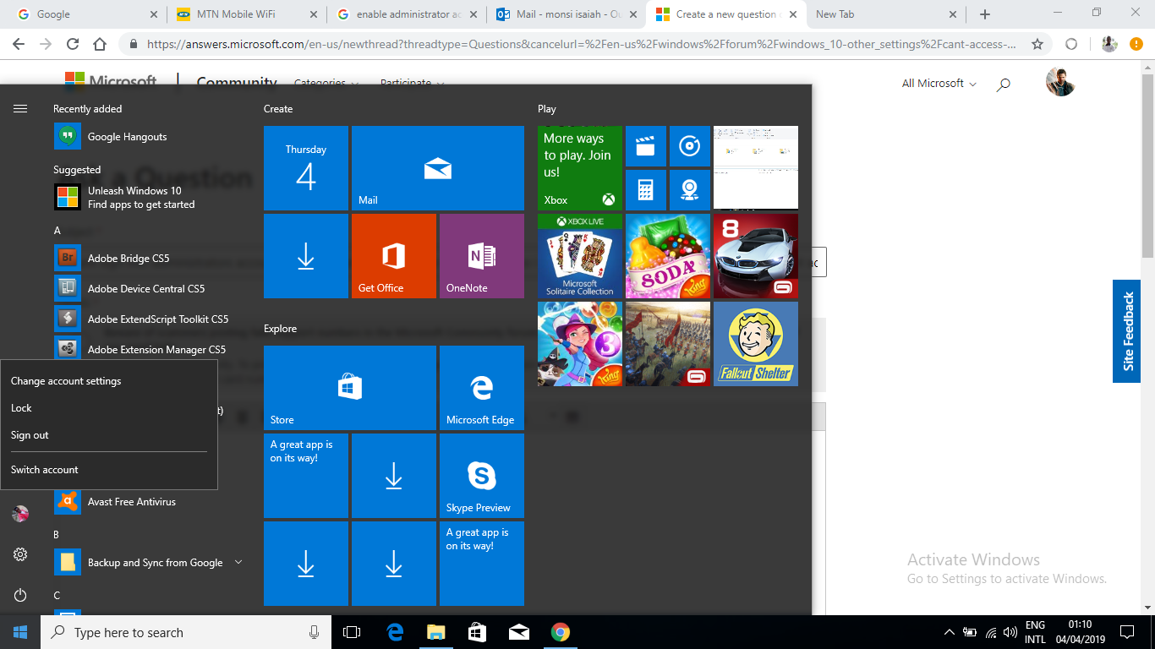The height and width of the screenshot is (649, 1155).
Task: Open the All Microsoft dropdown
Action: [x=939, y=83]
